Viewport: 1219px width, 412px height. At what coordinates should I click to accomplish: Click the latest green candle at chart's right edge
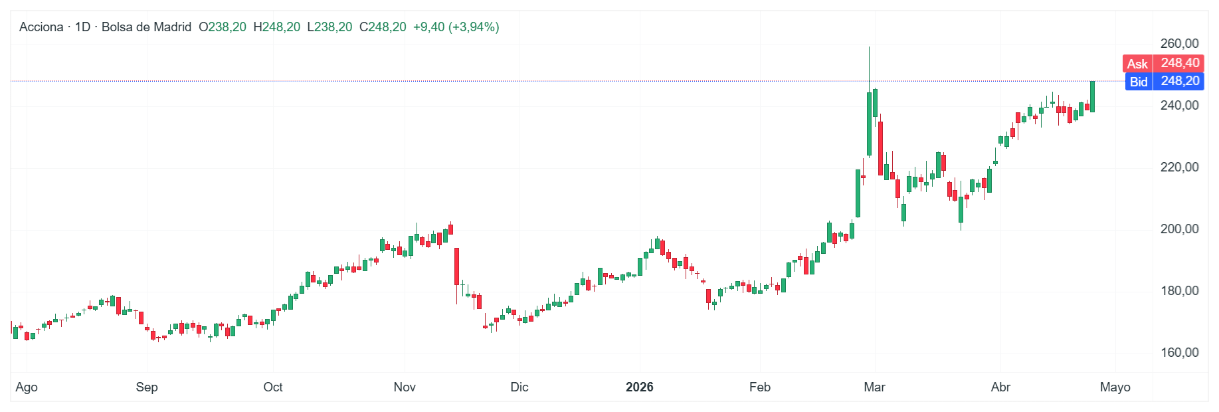click(1092, 96)
